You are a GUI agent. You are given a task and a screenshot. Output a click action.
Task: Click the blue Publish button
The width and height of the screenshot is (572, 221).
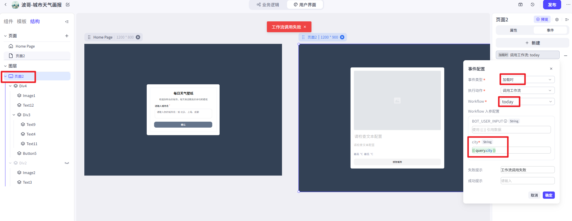pyautogui.click(x=552, y=5)
